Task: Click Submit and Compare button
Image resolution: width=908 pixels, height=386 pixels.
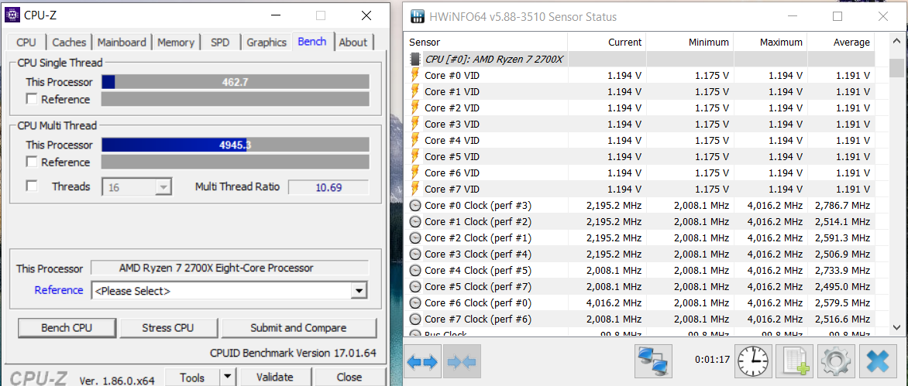Action: 298,328
